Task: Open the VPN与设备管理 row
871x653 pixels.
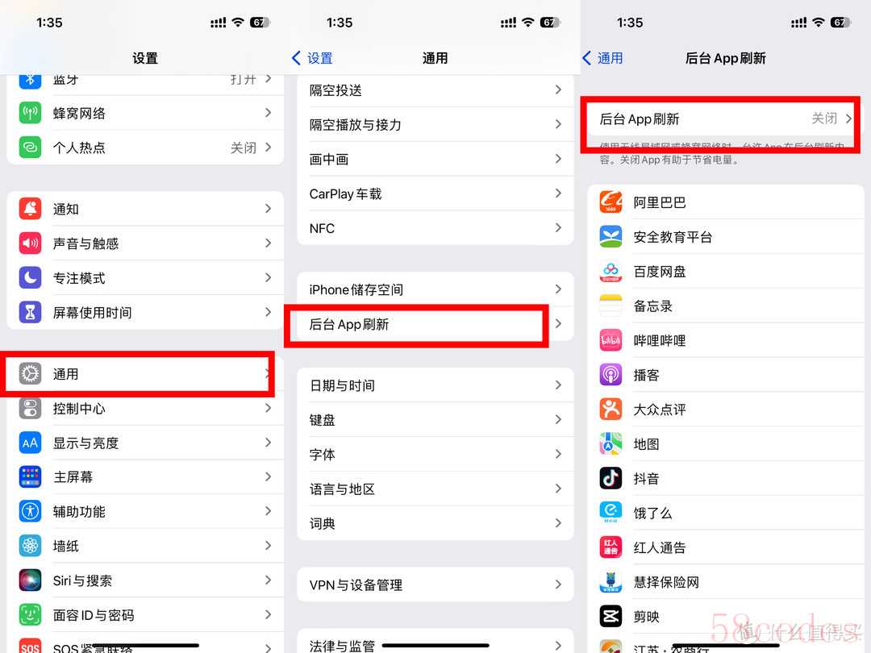Action: coord(435,584)
